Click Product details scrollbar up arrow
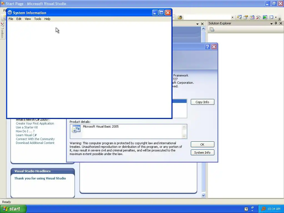The width and height of the screenshot is (284, 213). point(184,127)
